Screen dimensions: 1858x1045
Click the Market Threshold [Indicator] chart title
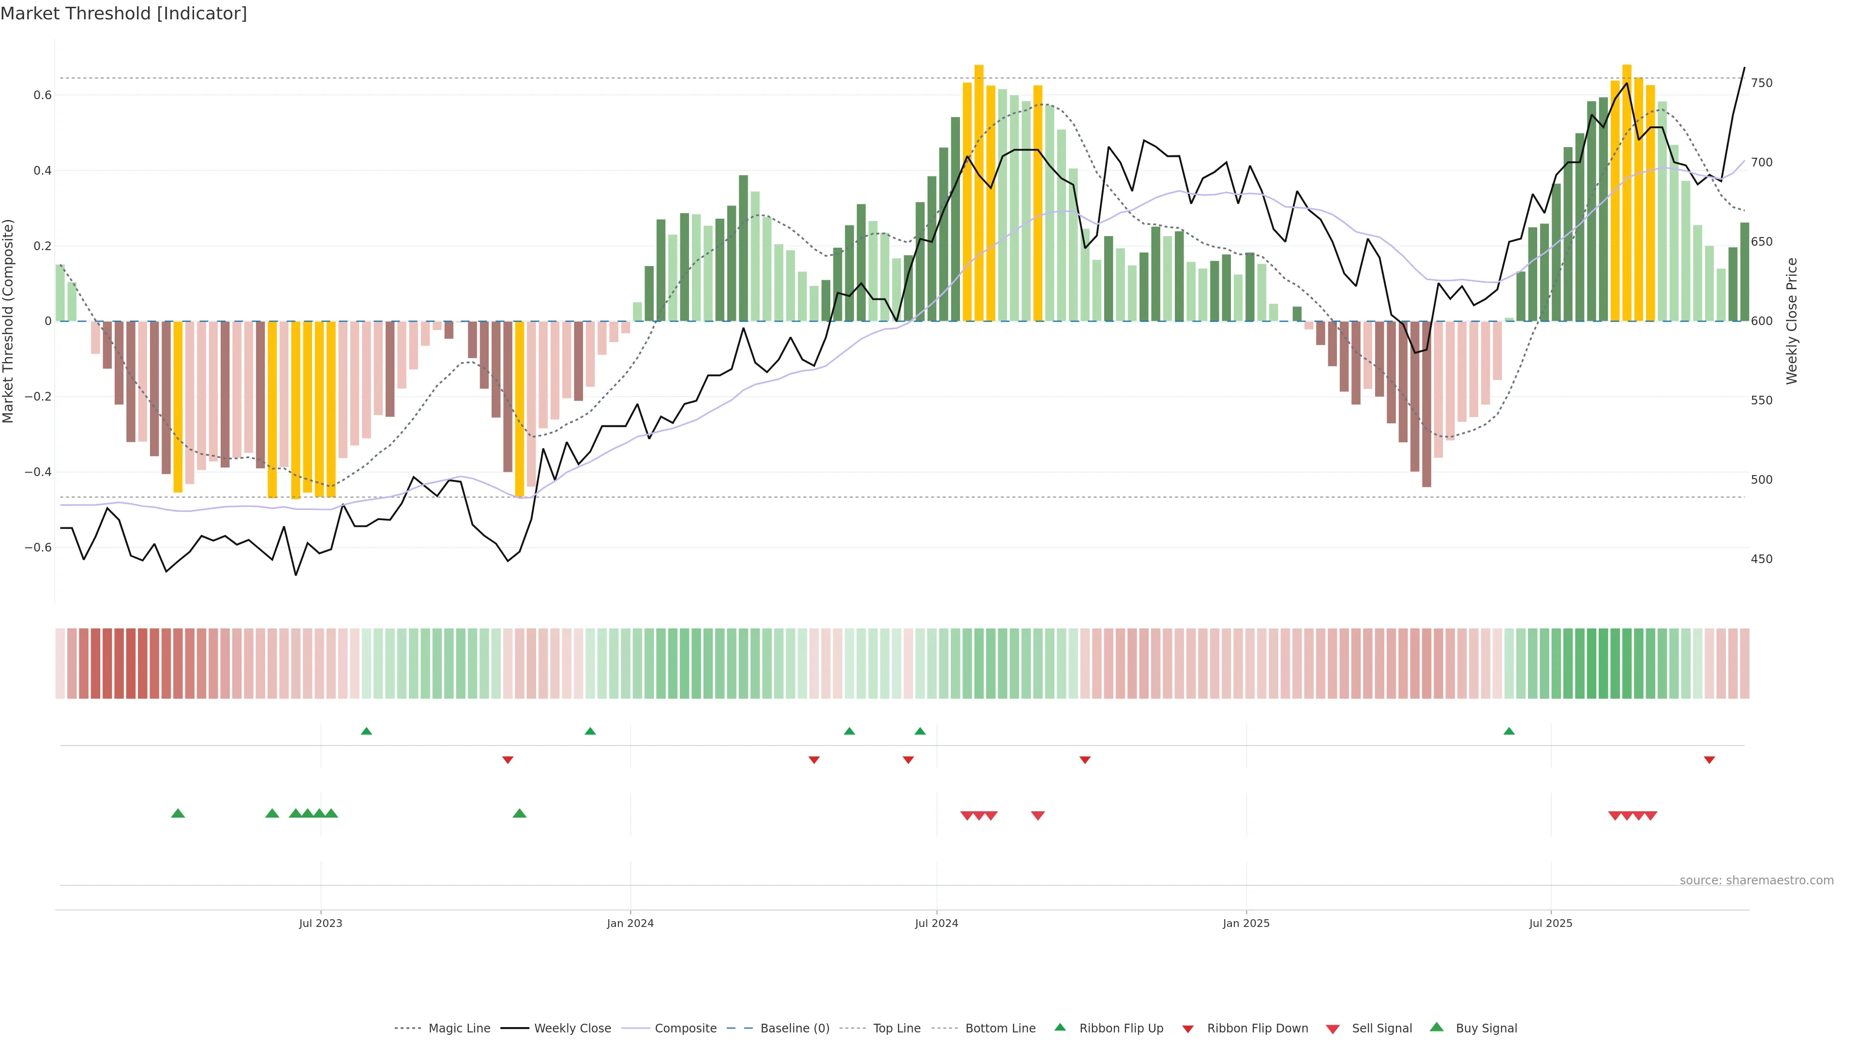point(123,14)
